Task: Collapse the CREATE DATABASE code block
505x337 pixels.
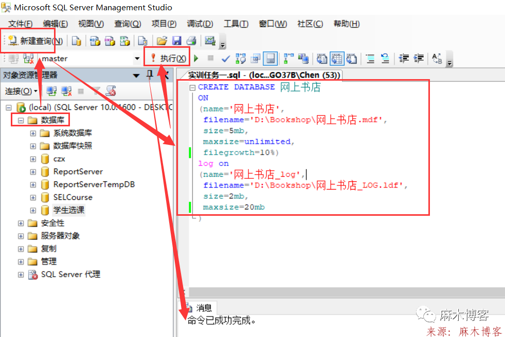Action: coord(192,87)
